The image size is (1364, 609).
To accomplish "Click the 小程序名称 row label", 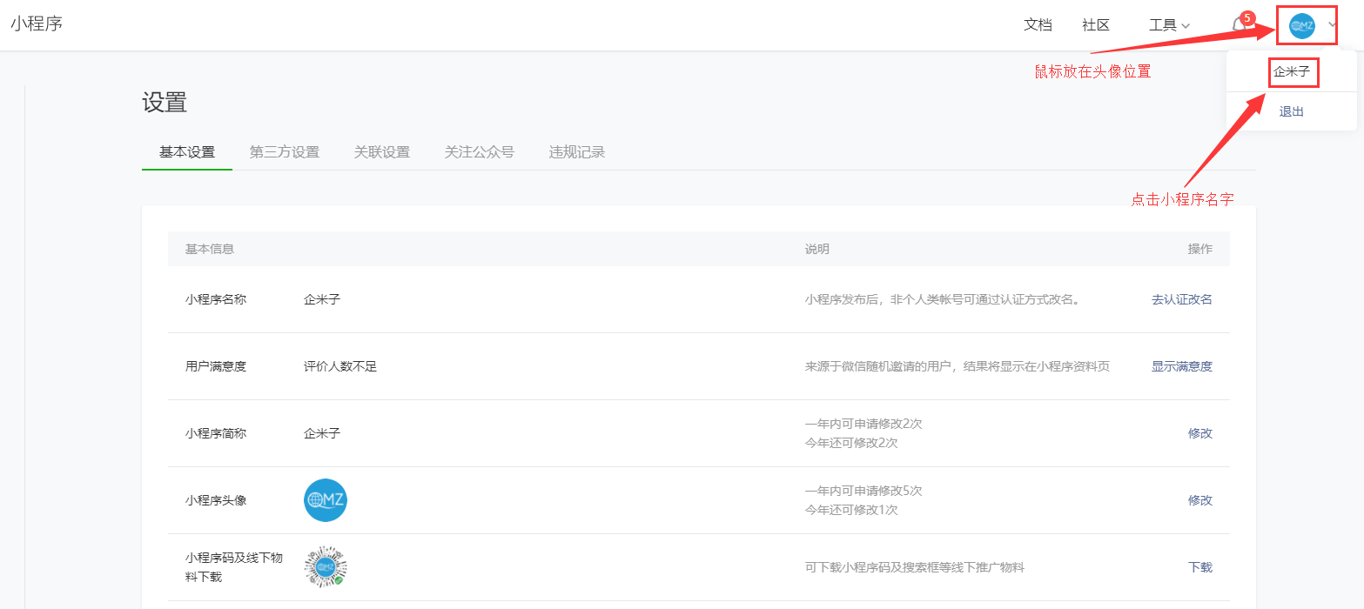I will coord(216,299).
